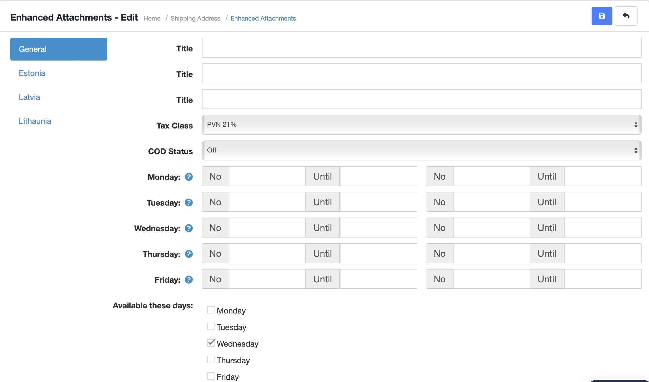This screenshot has width=649, height=382.
Task: Enable the Monday availability checkbox
Action: click(x=211, y=310)
